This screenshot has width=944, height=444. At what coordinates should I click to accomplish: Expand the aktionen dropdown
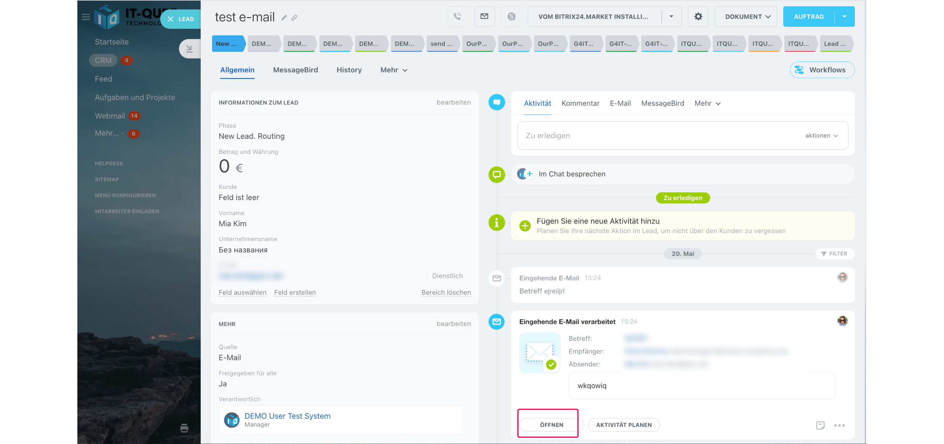tap(821, 136)
